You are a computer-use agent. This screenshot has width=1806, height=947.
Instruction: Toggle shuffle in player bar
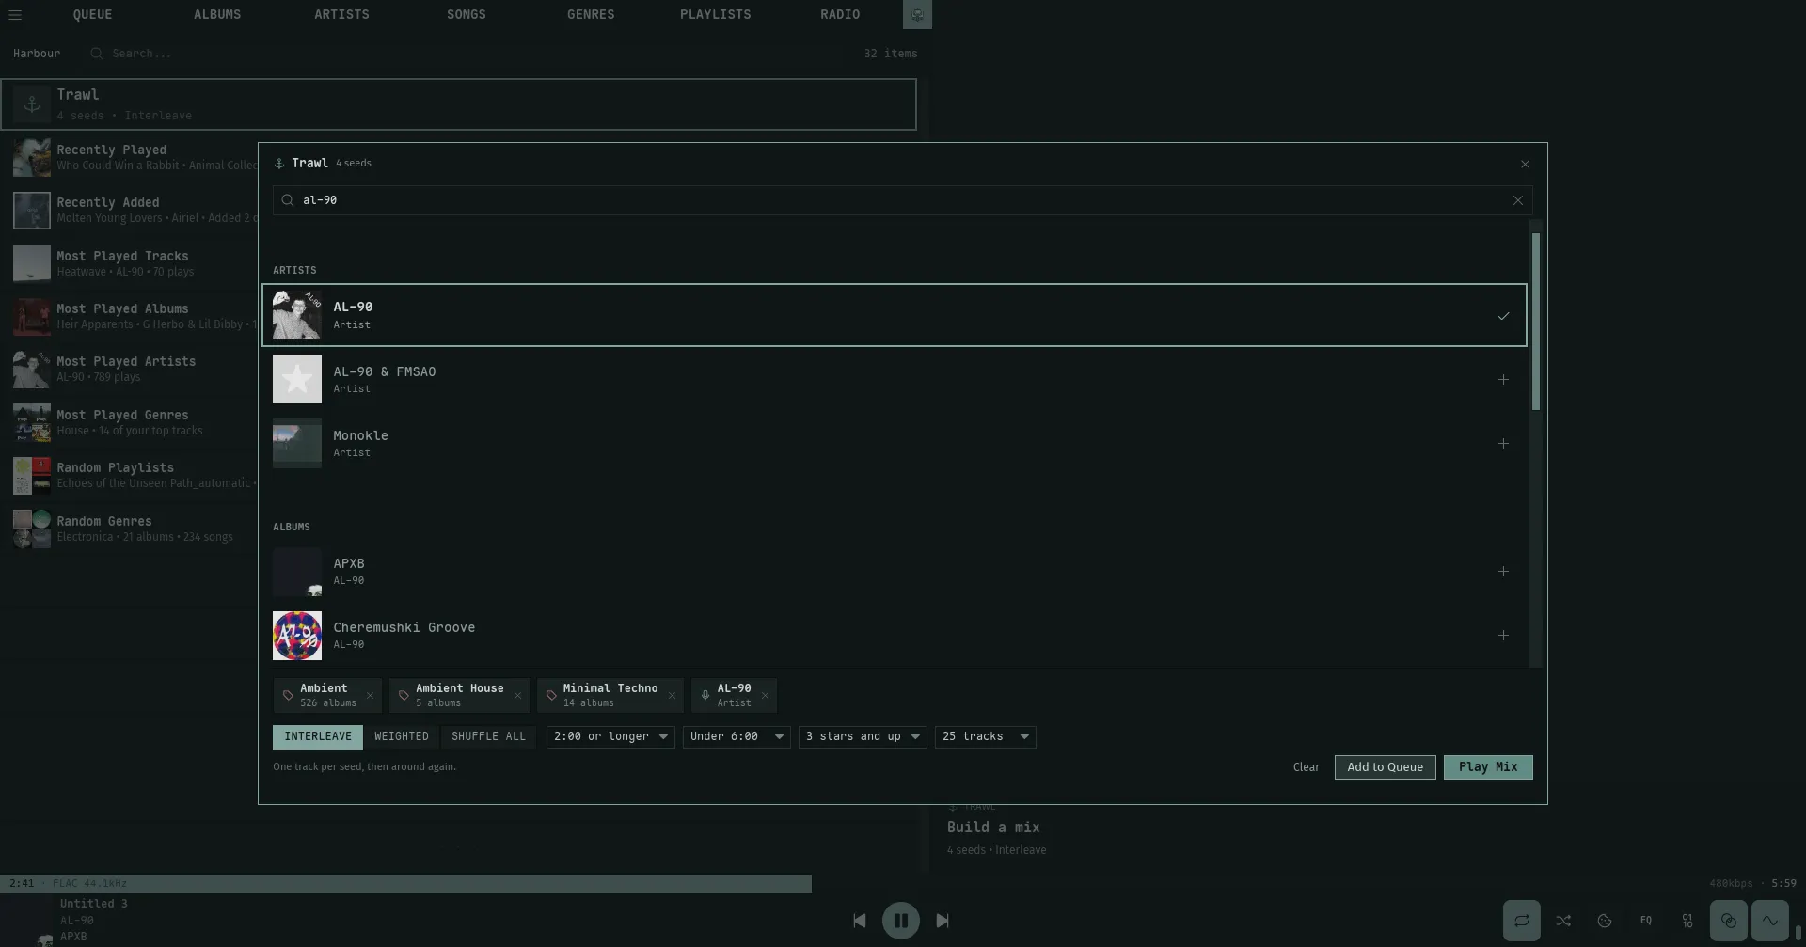(x=1562, y=921)
